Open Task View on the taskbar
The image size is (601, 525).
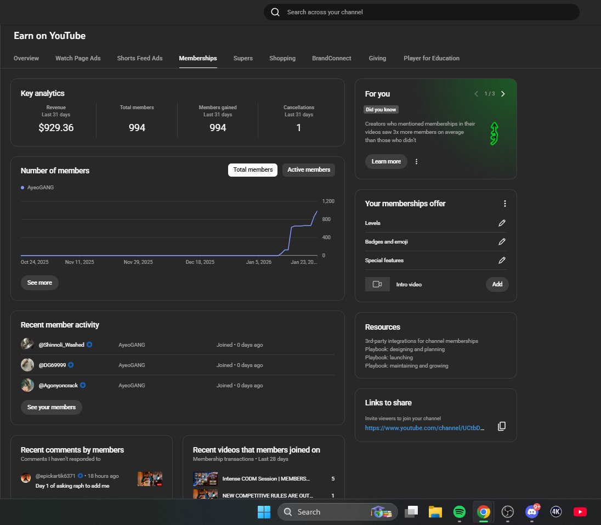point(411,512)
